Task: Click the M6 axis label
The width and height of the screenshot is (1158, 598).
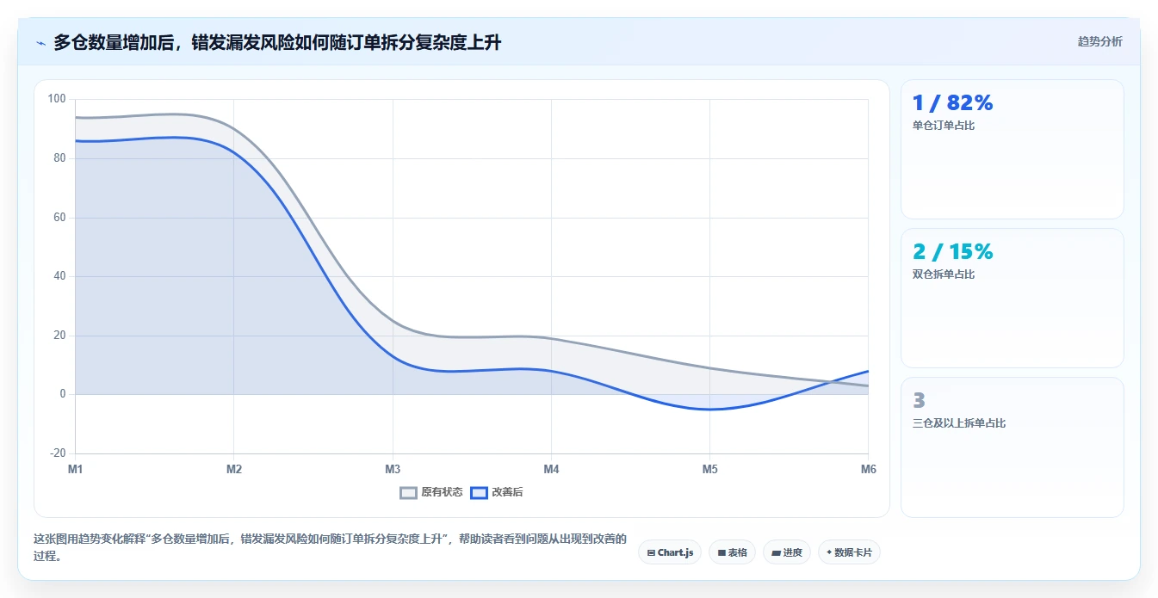Action: (x=868, y=469)
